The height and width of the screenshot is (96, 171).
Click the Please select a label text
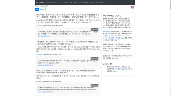tap(41, 6)
